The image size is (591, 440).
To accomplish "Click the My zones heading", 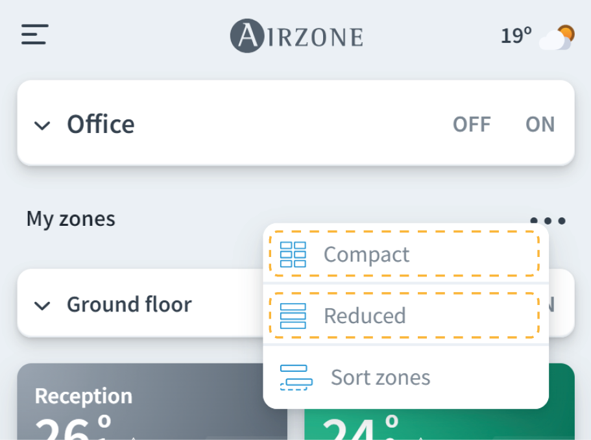I will coord(71,219).
